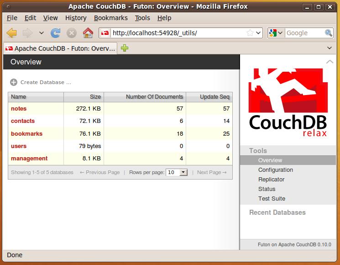Open the Google search engine selector dropdown
Screen dimensions: 340x265
point(277,33)
